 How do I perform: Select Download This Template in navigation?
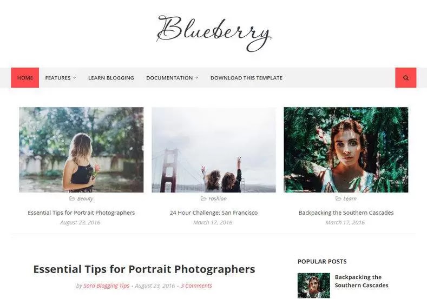246,78
